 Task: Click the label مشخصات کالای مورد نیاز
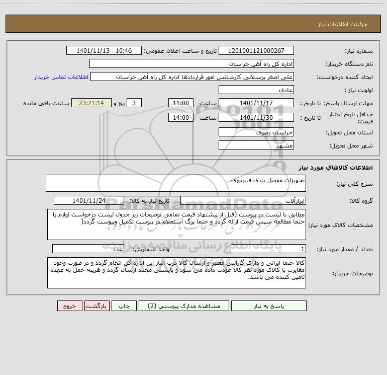point(342,225)
